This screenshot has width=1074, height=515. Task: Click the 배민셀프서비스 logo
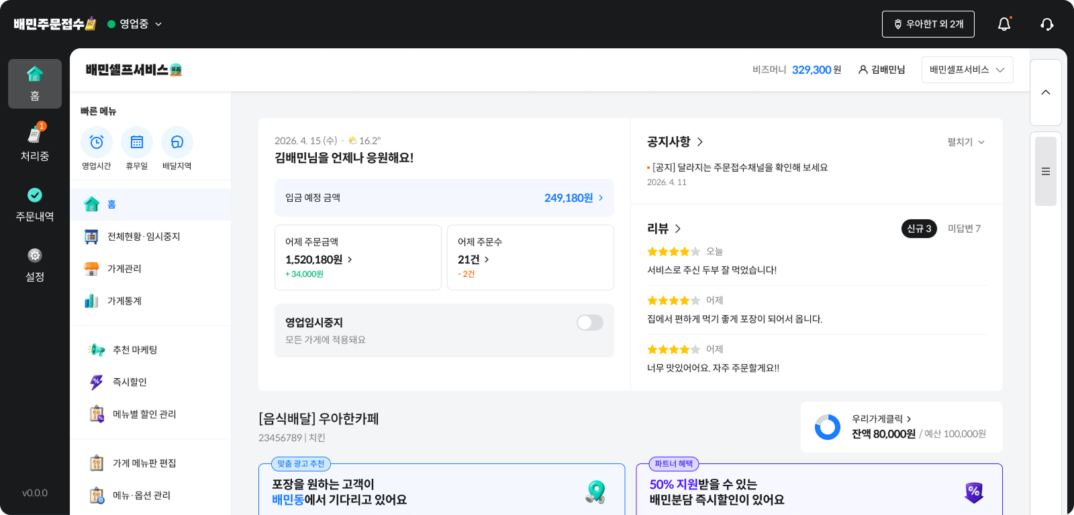pos(134,70)
